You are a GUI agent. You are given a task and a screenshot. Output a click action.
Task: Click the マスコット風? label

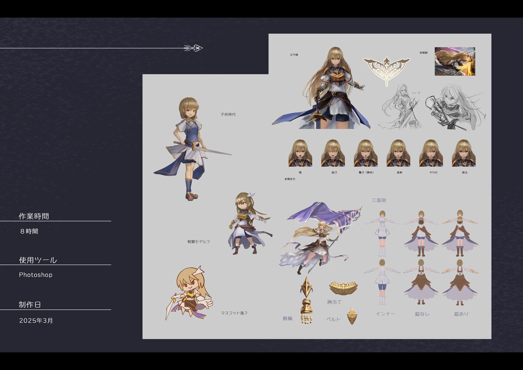[x=234, y=313]
